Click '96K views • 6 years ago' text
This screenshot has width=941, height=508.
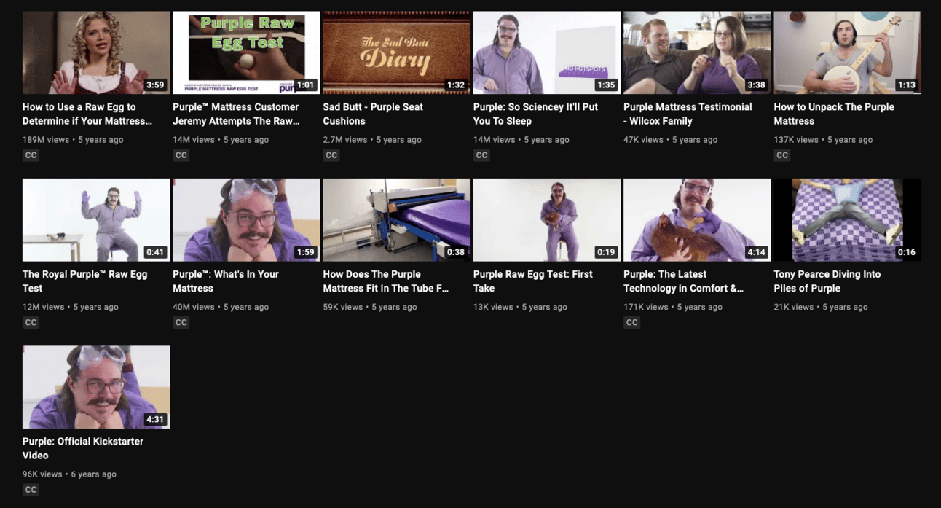69,474
